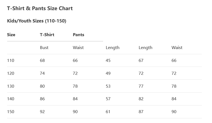This screenshot has width=212, height=123.
Task: Select the Kids/Youth Sizes (110-150) subheading
Action: [36, 21]
